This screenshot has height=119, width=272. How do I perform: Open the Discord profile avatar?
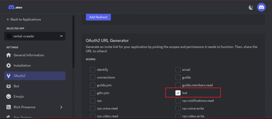(x=261, y=7)
